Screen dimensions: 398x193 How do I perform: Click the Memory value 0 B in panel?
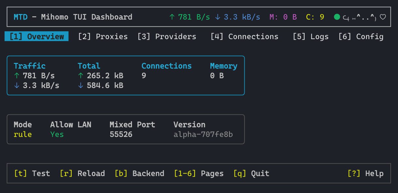pyautogui.click(x=217, y=76)
